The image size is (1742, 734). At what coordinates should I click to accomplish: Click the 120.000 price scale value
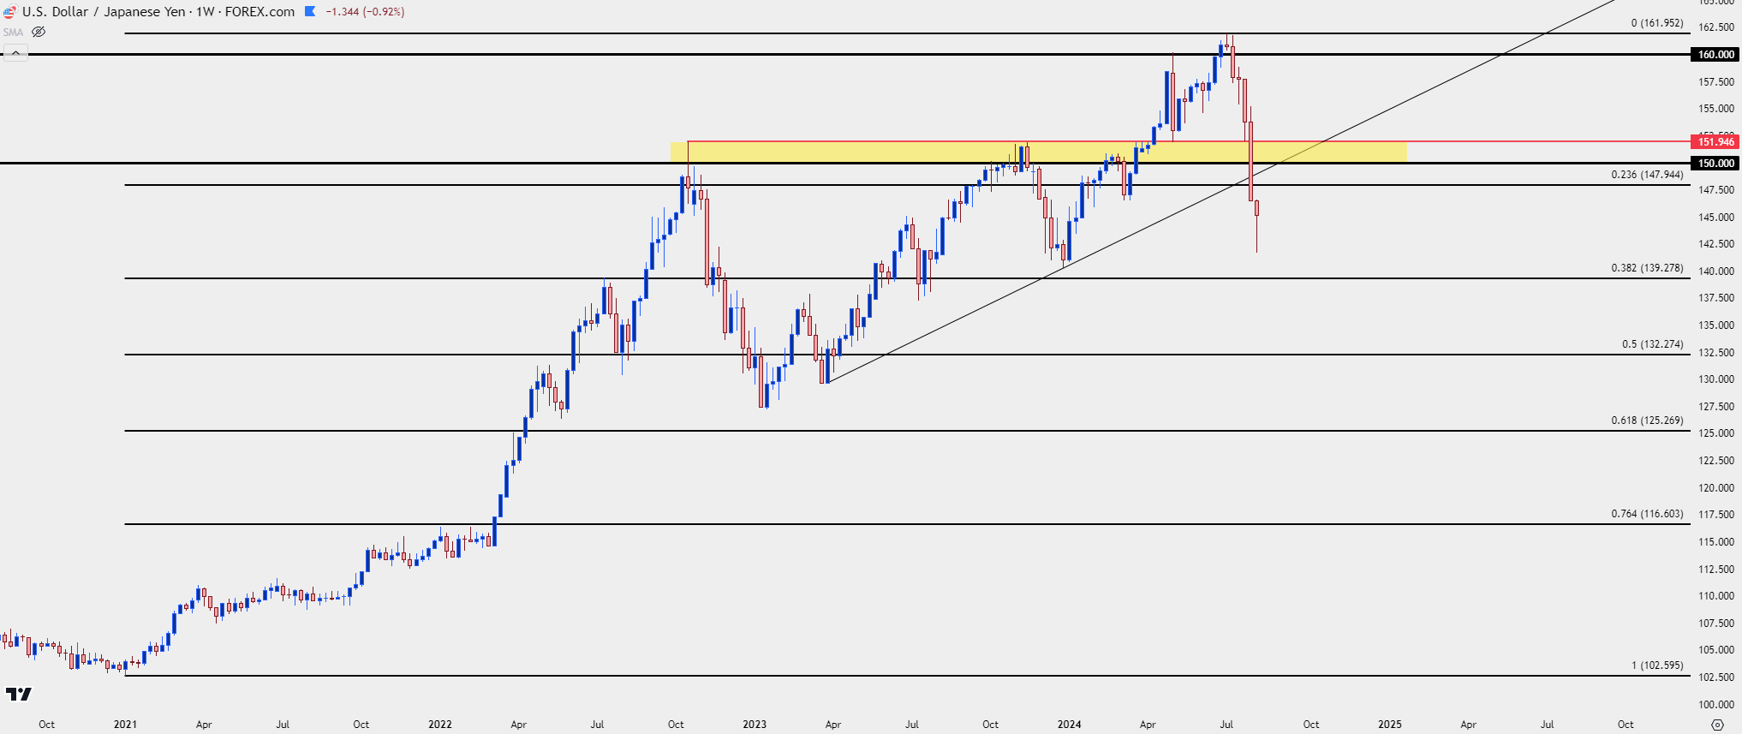(x=1716, y=488)
